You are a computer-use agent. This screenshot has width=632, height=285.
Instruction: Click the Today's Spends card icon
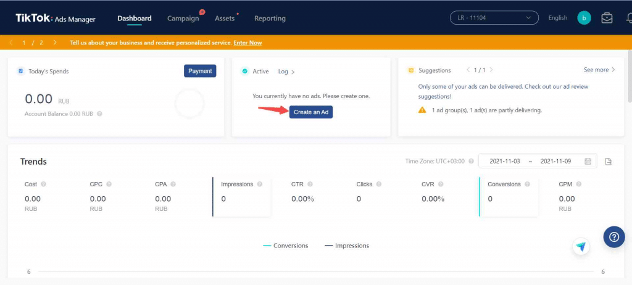(x=20, y=71)
